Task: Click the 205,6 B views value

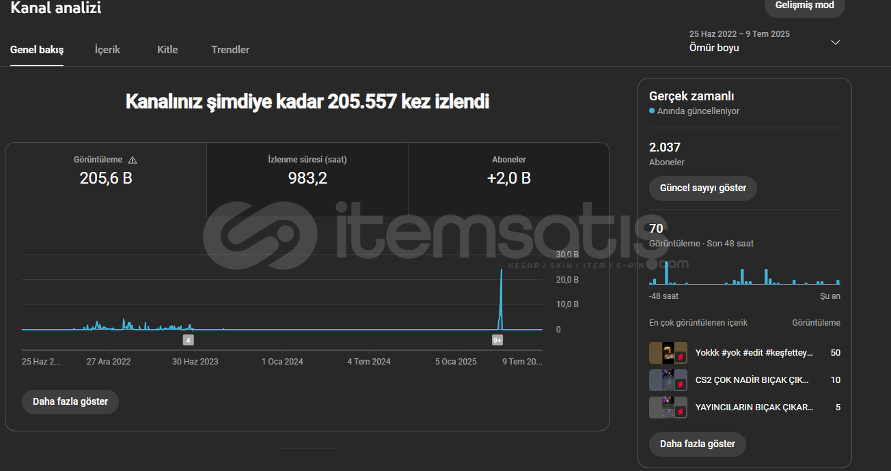Action: coord(106,178)
